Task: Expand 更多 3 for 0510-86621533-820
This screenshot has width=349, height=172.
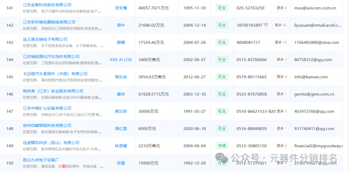Action: (x=282, y=111)
